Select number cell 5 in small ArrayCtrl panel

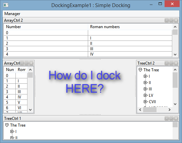[10, 102]
